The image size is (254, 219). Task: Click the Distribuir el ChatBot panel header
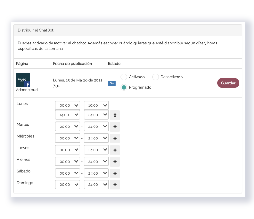(128, 30)
